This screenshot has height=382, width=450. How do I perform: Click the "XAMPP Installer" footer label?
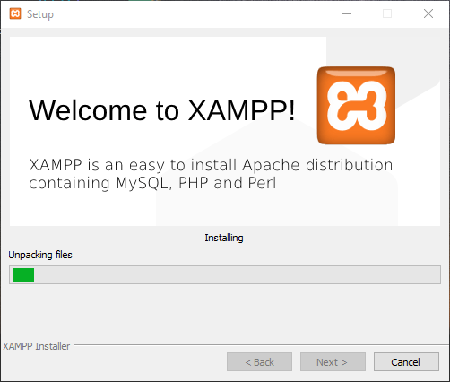[x=37, y=346]
